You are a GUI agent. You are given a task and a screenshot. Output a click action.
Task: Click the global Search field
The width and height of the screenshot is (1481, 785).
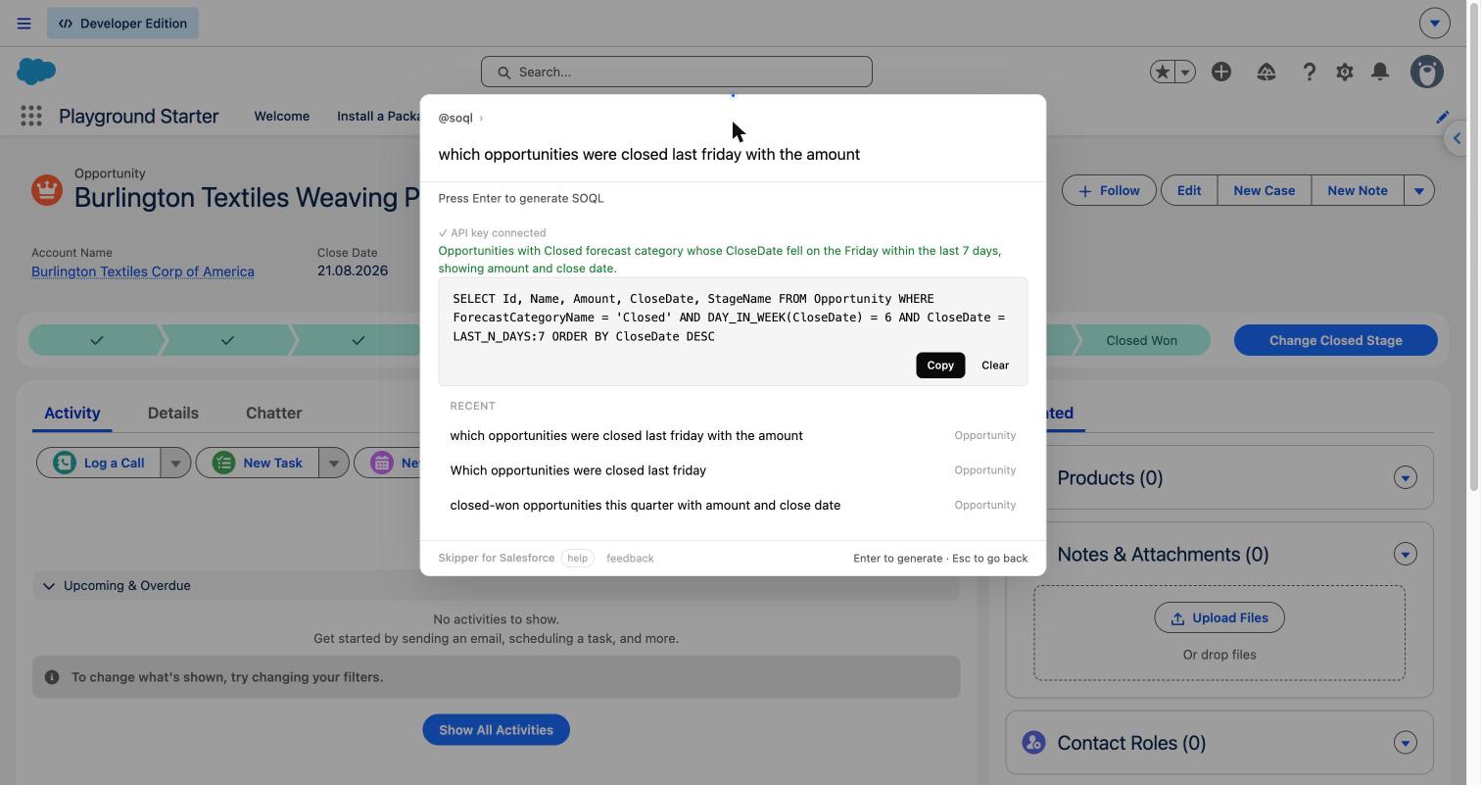click(677, 72)
